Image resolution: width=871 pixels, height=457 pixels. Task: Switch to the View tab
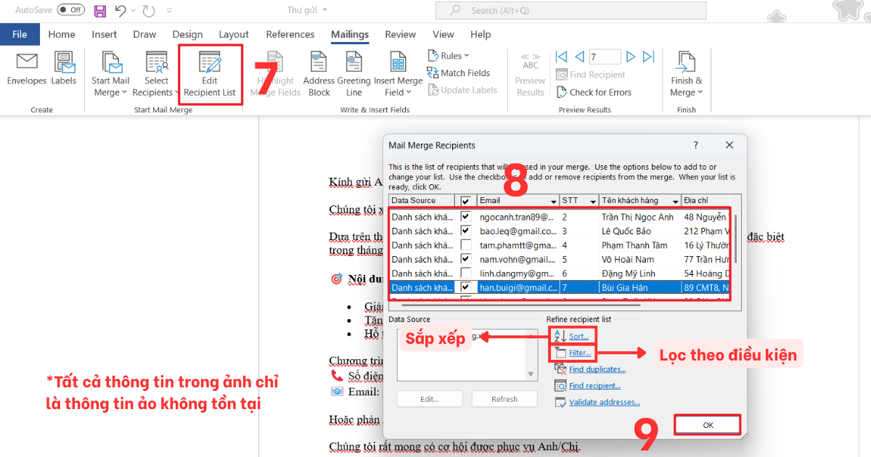point(443,34)
